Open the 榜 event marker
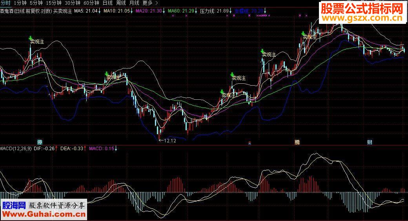The image size is (408, 221). [x=297, y=142]
